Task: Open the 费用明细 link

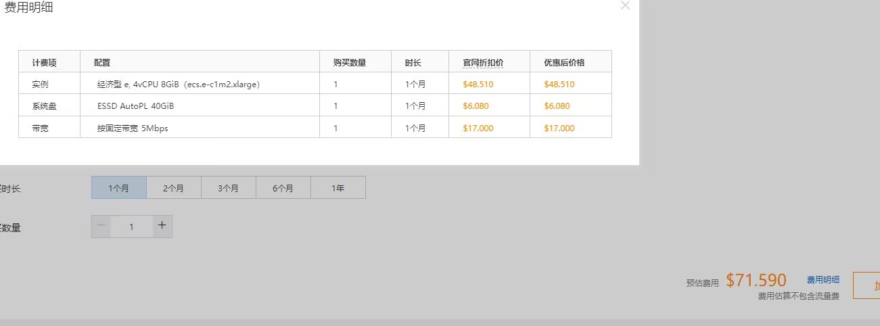Action: (823, 279)
